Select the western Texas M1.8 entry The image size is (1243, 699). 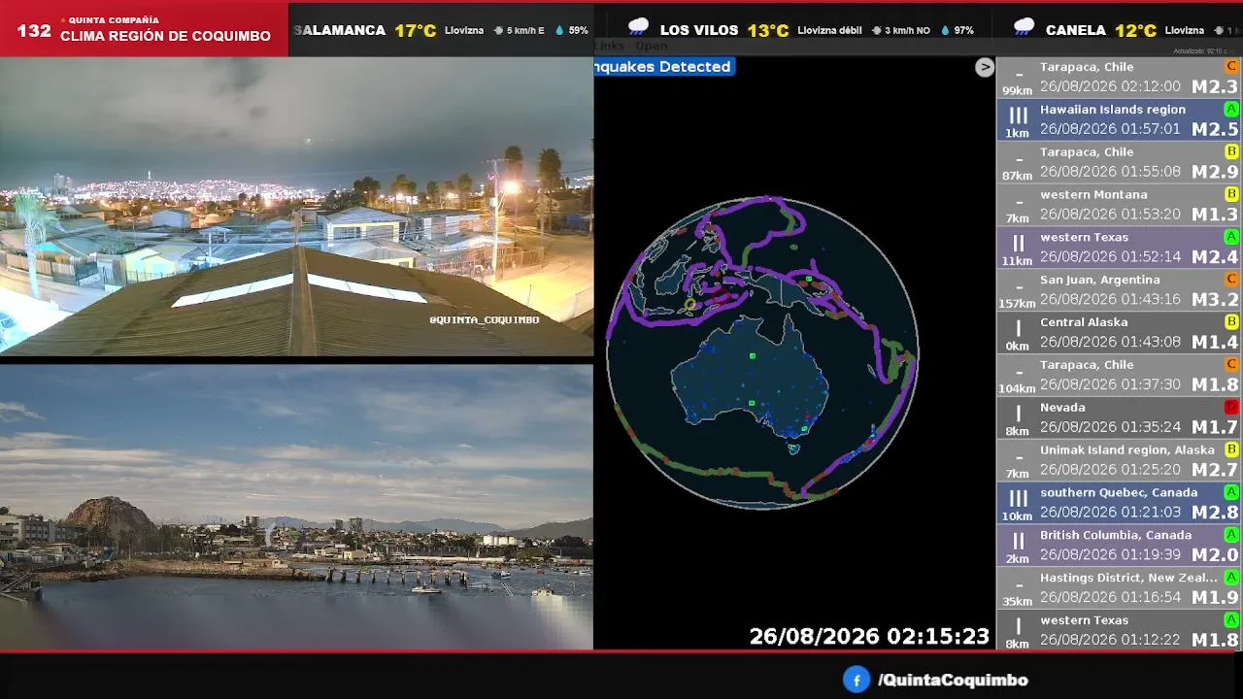coord(1119,630)
